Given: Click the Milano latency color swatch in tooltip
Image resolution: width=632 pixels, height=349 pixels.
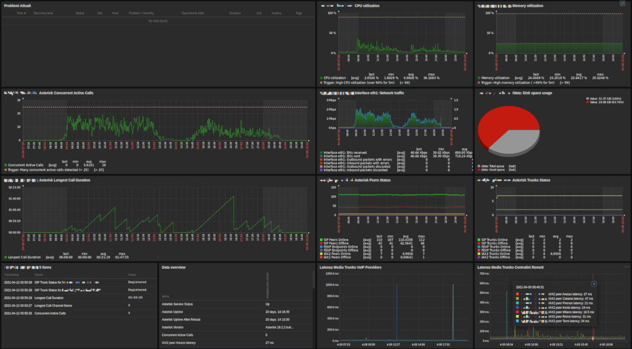Looking at the screenshot, I should (x=518, y=312).
